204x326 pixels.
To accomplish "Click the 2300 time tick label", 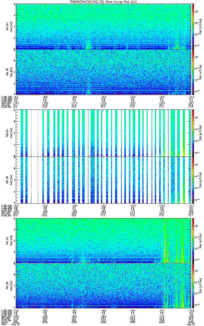I will tap(103, 322).
